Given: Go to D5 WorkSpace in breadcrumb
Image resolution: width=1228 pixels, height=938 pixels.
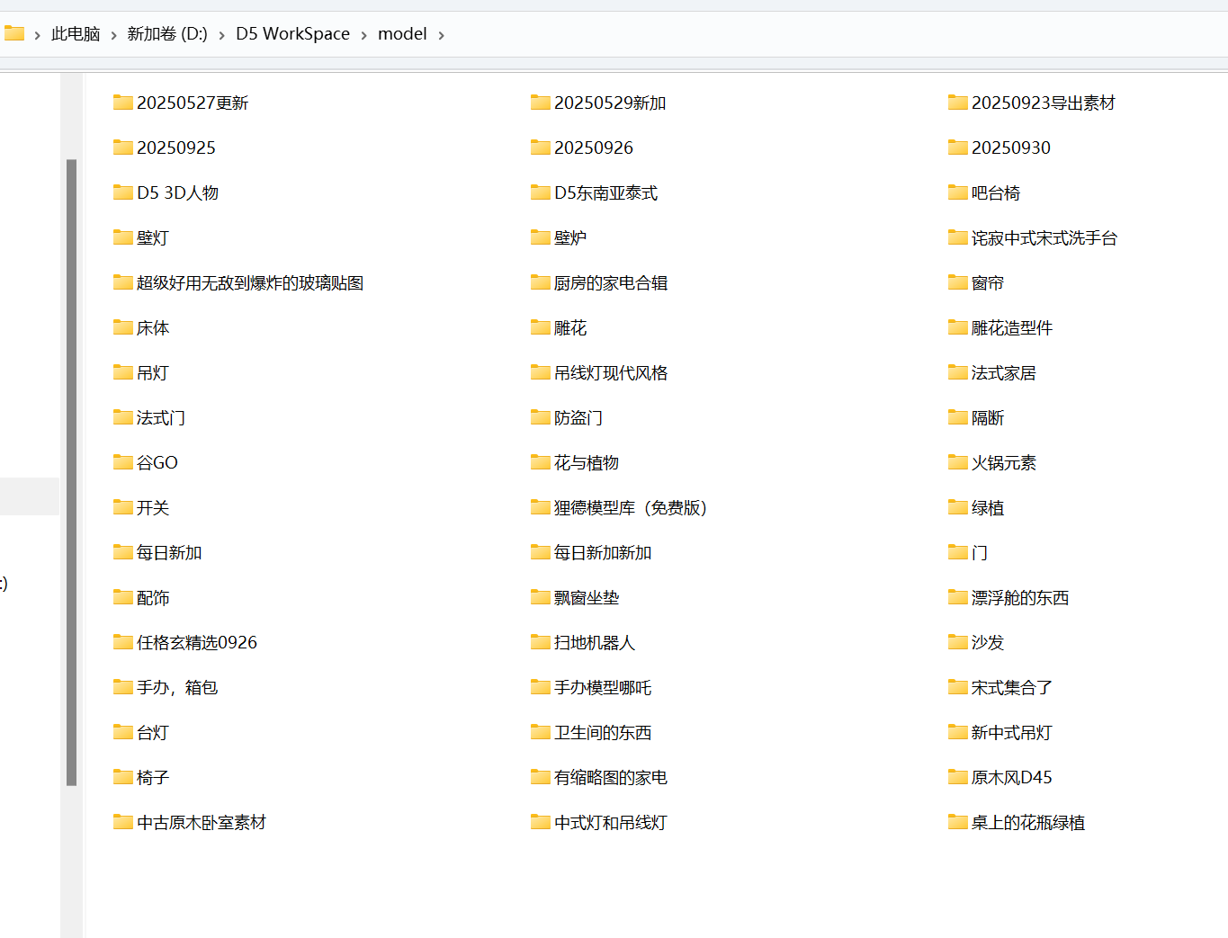Looking at the screenshot, I should [x=292, y=34].
